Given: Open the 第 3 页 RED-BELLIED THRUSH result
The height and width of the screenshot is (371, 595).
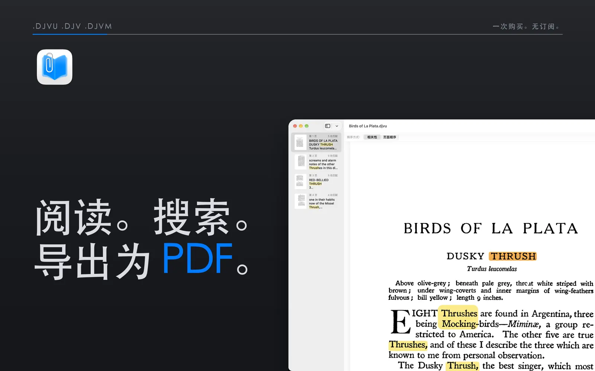Looking at the screenshot, I should pyautogui.click(x=316, y=182).
